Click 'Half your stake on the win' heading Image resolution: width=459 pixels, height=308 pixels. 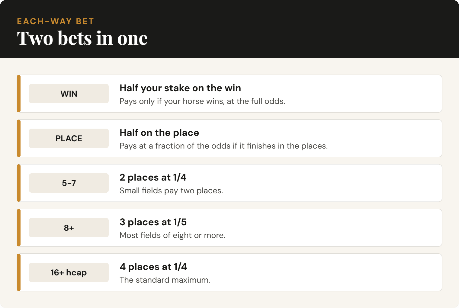pyautogui.click(x=180, y=88)
